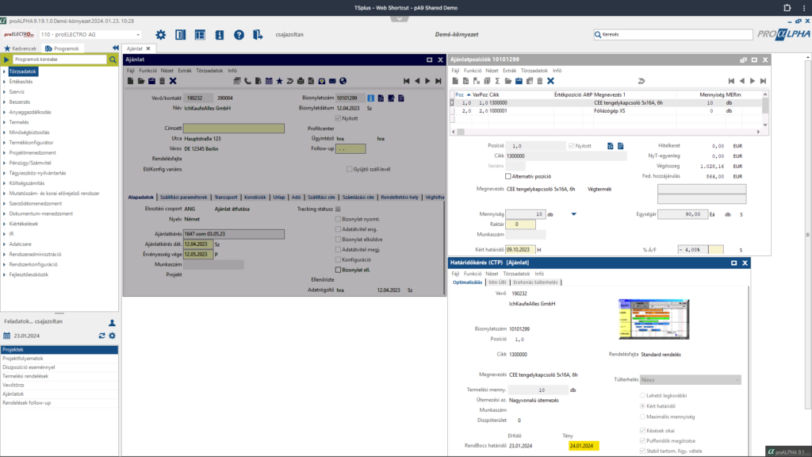Image resolution: width=812 pixels, height=457 pixels.
Task: Switch to the Kondíciók tab
Action: point(255,197)
